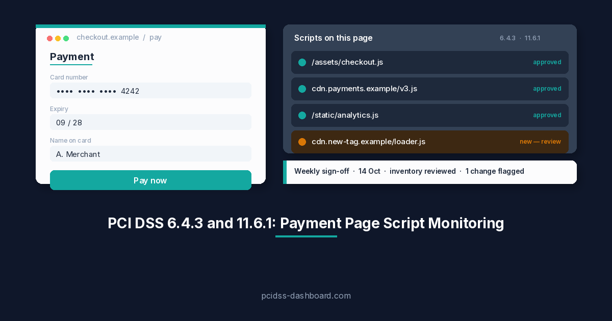Click the 14 Oct date
This screenshot has height=321, width=612.
(369, 171)
